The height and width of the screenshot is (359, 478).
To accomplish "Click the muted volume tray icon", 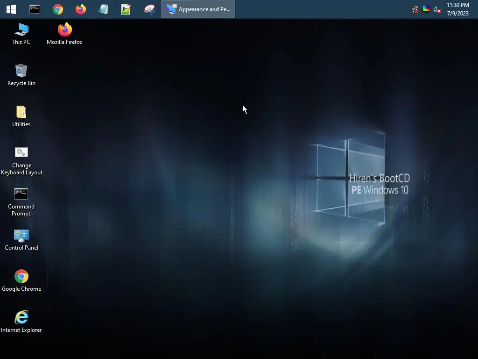I will (437, 10).
